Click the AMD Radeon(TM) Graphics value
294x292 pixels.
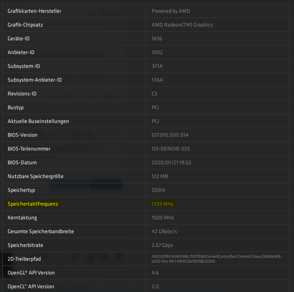click(x=182, y=25)
